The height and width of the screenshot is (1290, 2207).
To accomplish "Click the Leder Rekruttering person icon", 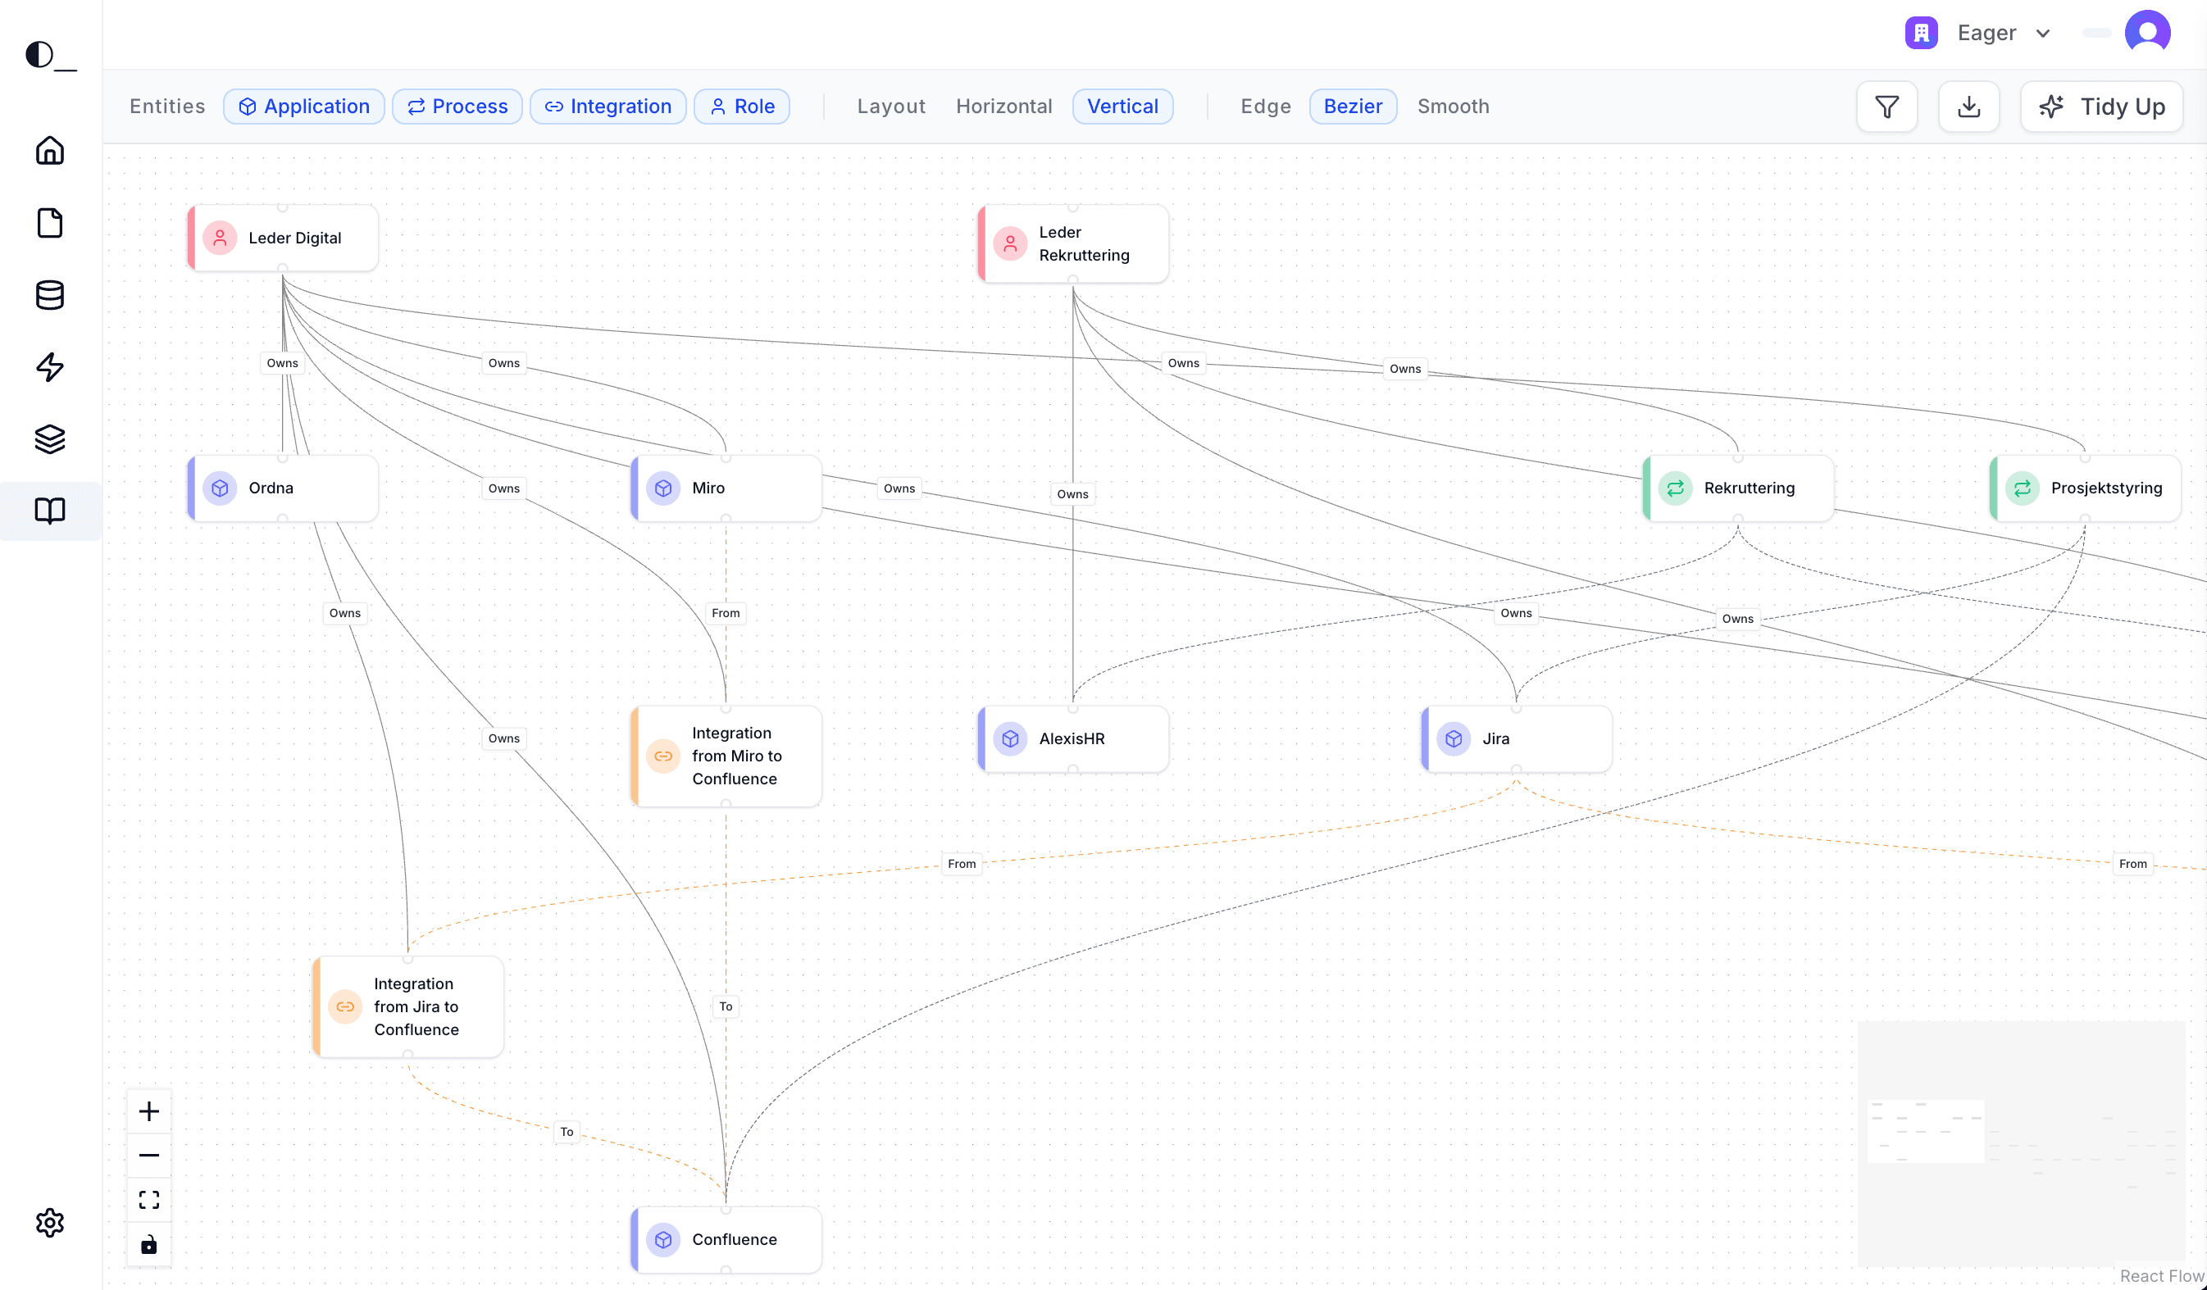I will 1011,243.
